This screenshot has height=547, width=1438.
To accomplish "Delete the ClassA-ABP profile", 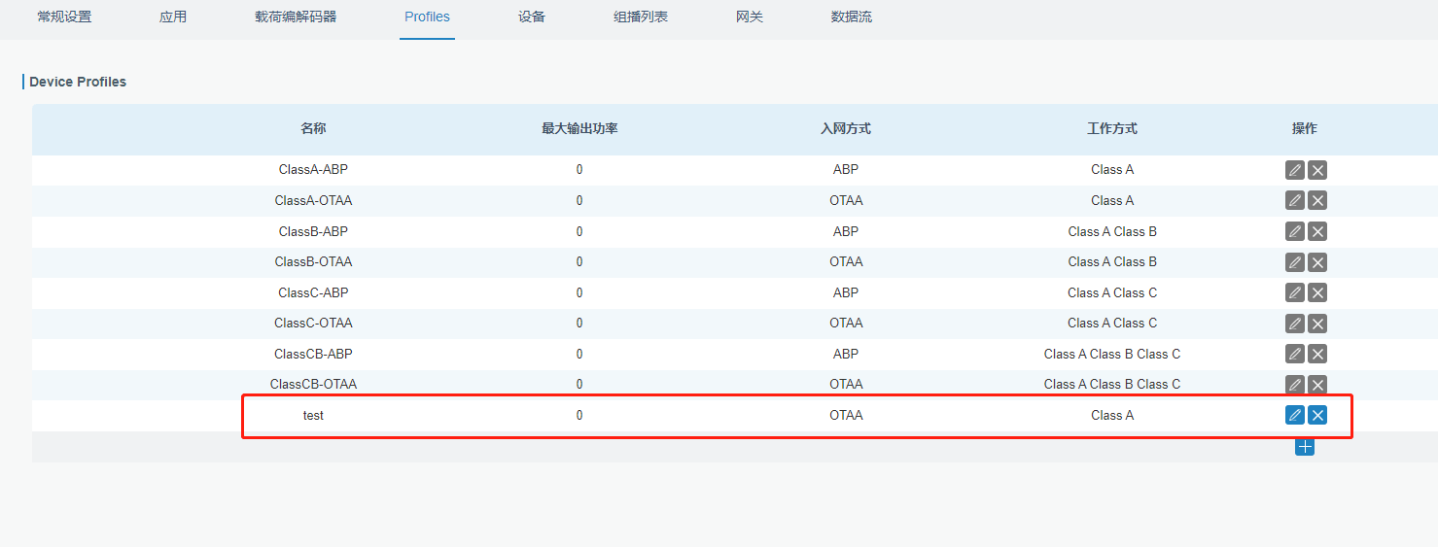I will (1317, 170).
